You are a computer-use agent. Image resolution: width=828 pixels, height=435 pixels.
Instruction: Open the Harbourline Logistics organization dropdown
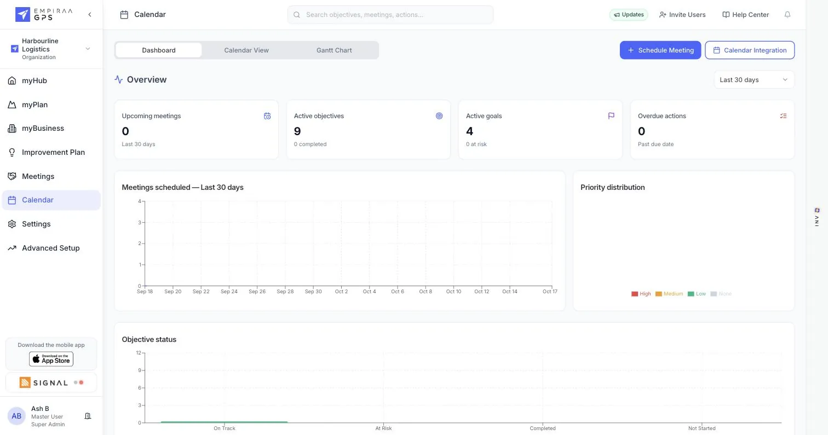tap(51, 49)
